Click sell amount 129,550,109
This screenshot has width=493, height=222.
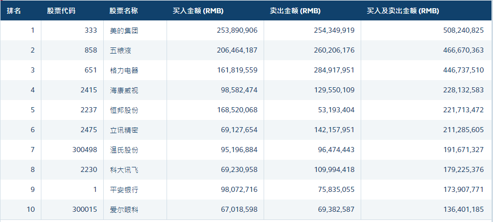[334, 90]
